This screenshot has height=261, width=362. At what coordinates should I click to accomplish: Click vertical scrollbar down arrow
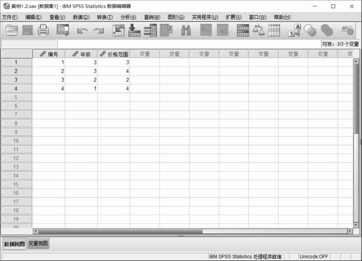click(356, 225)
